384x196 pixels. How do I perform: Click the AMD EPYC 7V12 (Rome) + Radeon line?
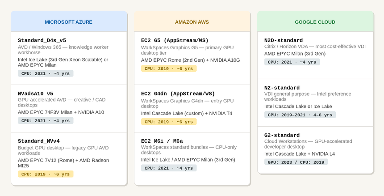tap(63, 163)
